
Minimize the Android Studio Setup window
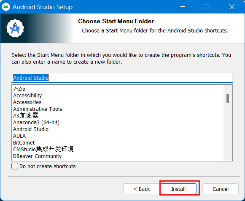183,7
